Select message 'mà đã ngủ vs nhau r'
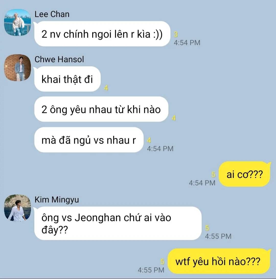The width and height of the screenshot is (276, 279). pos(89,140)
